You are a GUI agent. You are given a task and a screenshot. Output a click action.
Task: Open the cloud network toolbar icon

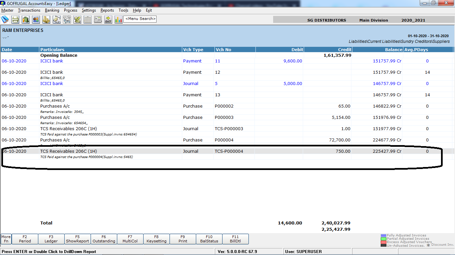pos(67,19)
